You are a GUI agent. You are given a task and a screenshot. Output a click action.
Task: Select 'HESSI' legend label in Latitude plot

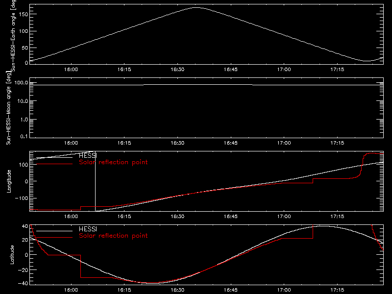click(x=88, y=229)
